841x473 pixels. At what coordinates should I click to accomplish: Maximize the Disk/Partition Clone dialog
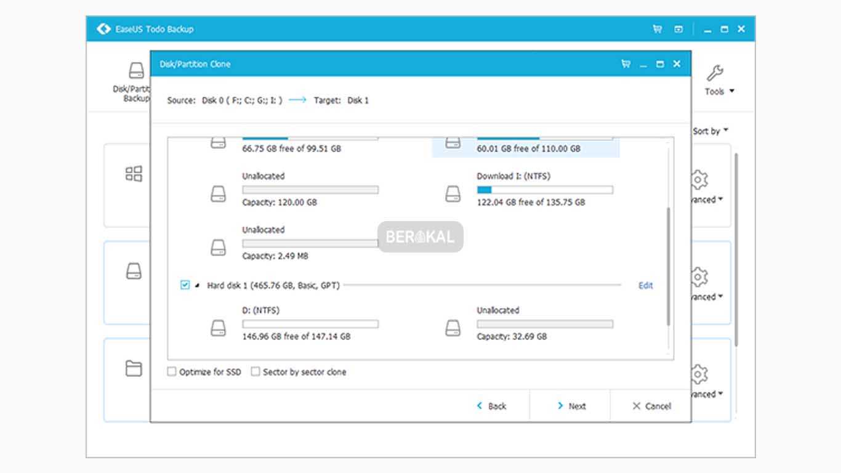point(660,64)
